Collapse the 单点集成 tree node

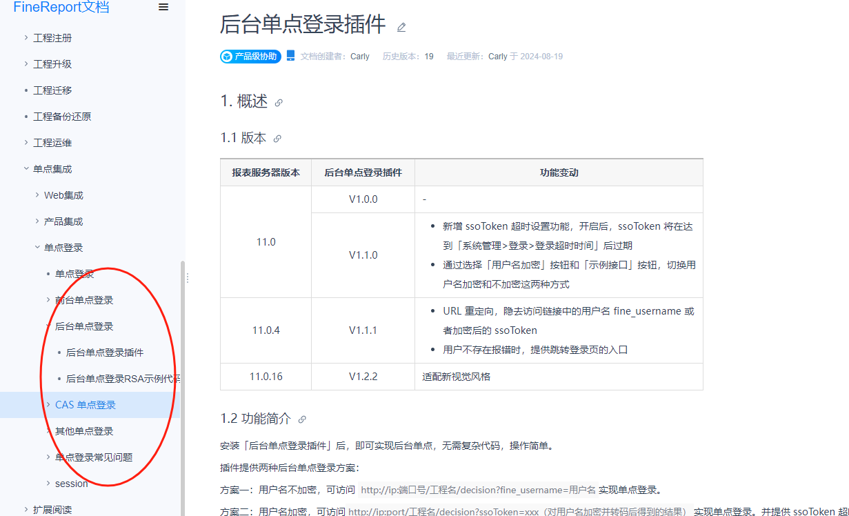pos(26,169)
